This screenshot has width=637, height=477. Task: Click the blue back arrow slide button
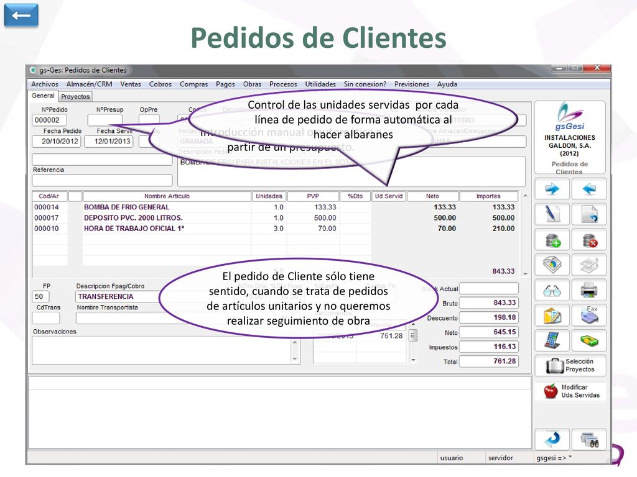pyautogui.click(x=21, y=16)
